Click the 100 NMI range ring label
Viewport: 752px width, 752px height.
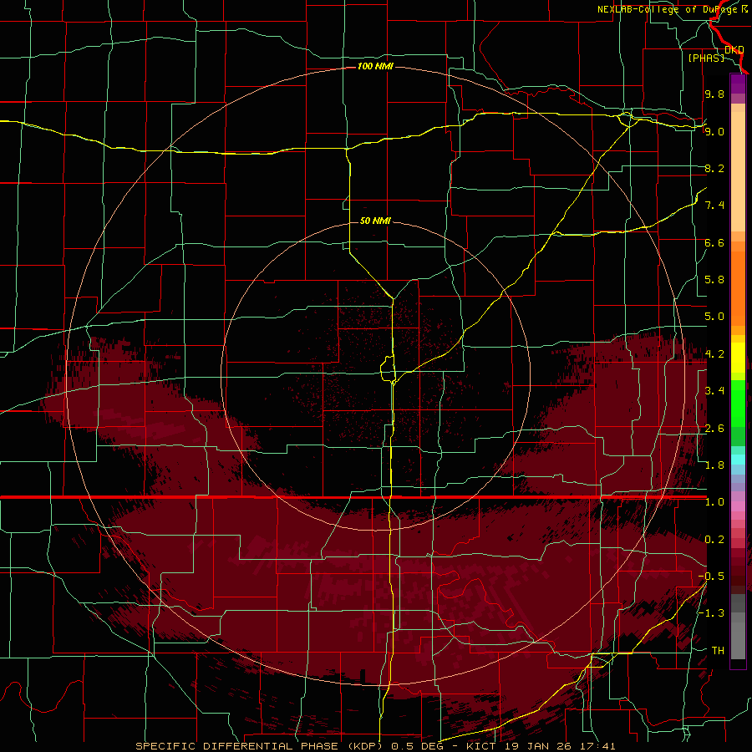375,66
